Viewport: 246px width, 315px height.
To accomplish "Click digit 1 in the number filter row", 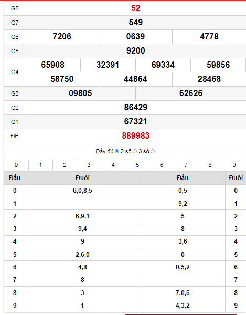I will coord(40,165).
